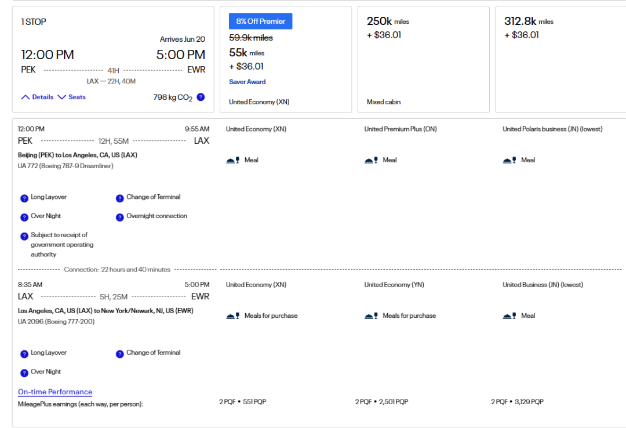Open the On-time Performance link
626x428 pixels.
[55, 391]
